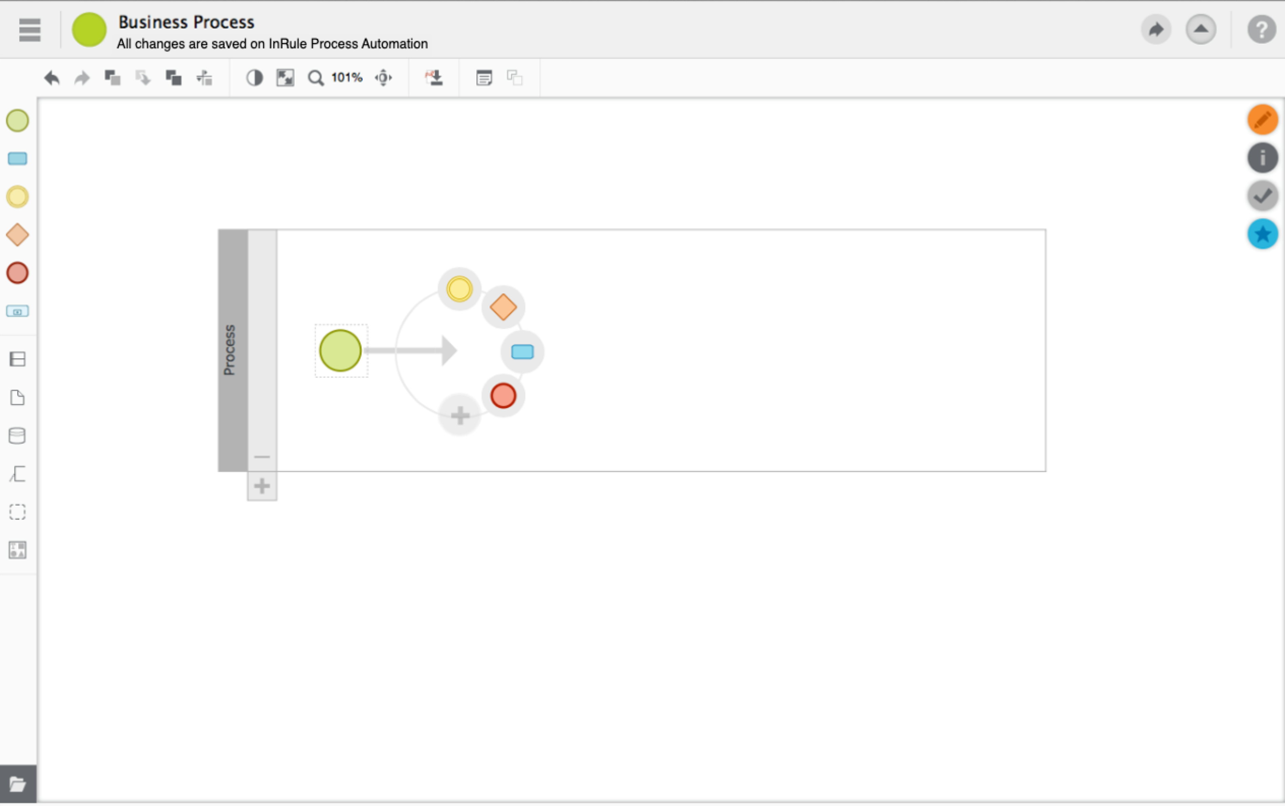Click the 101% zoom level
The height and width of the screenshot is (806, 1285).
[347, 78]
